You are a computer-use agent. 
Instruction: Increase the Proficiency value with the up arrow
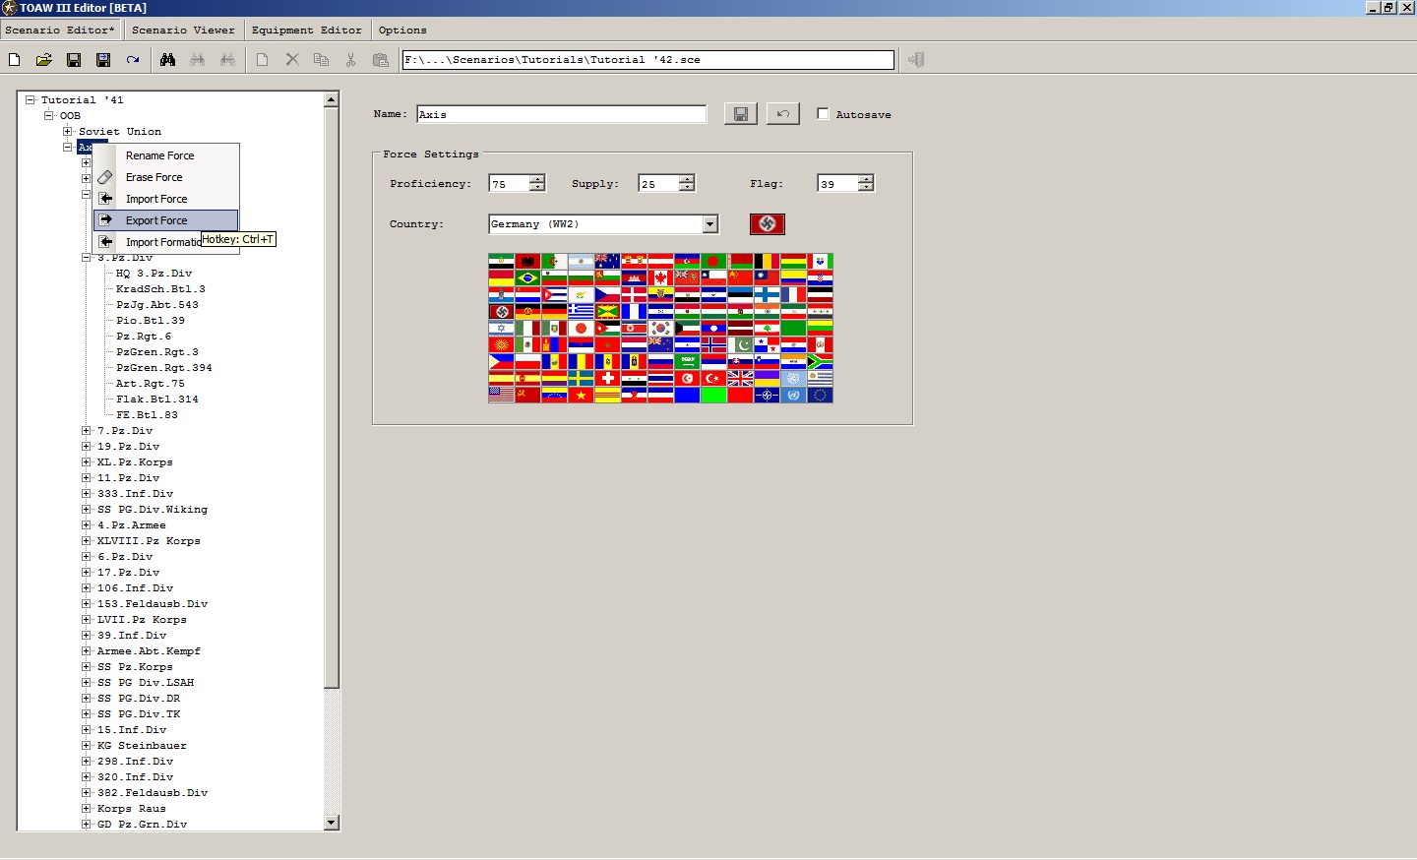click(537, 179)
